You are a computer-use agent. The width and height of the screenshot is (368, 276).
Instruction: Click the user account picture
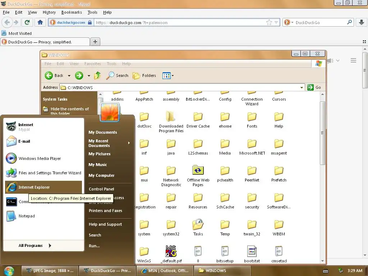tap(110, 112)
